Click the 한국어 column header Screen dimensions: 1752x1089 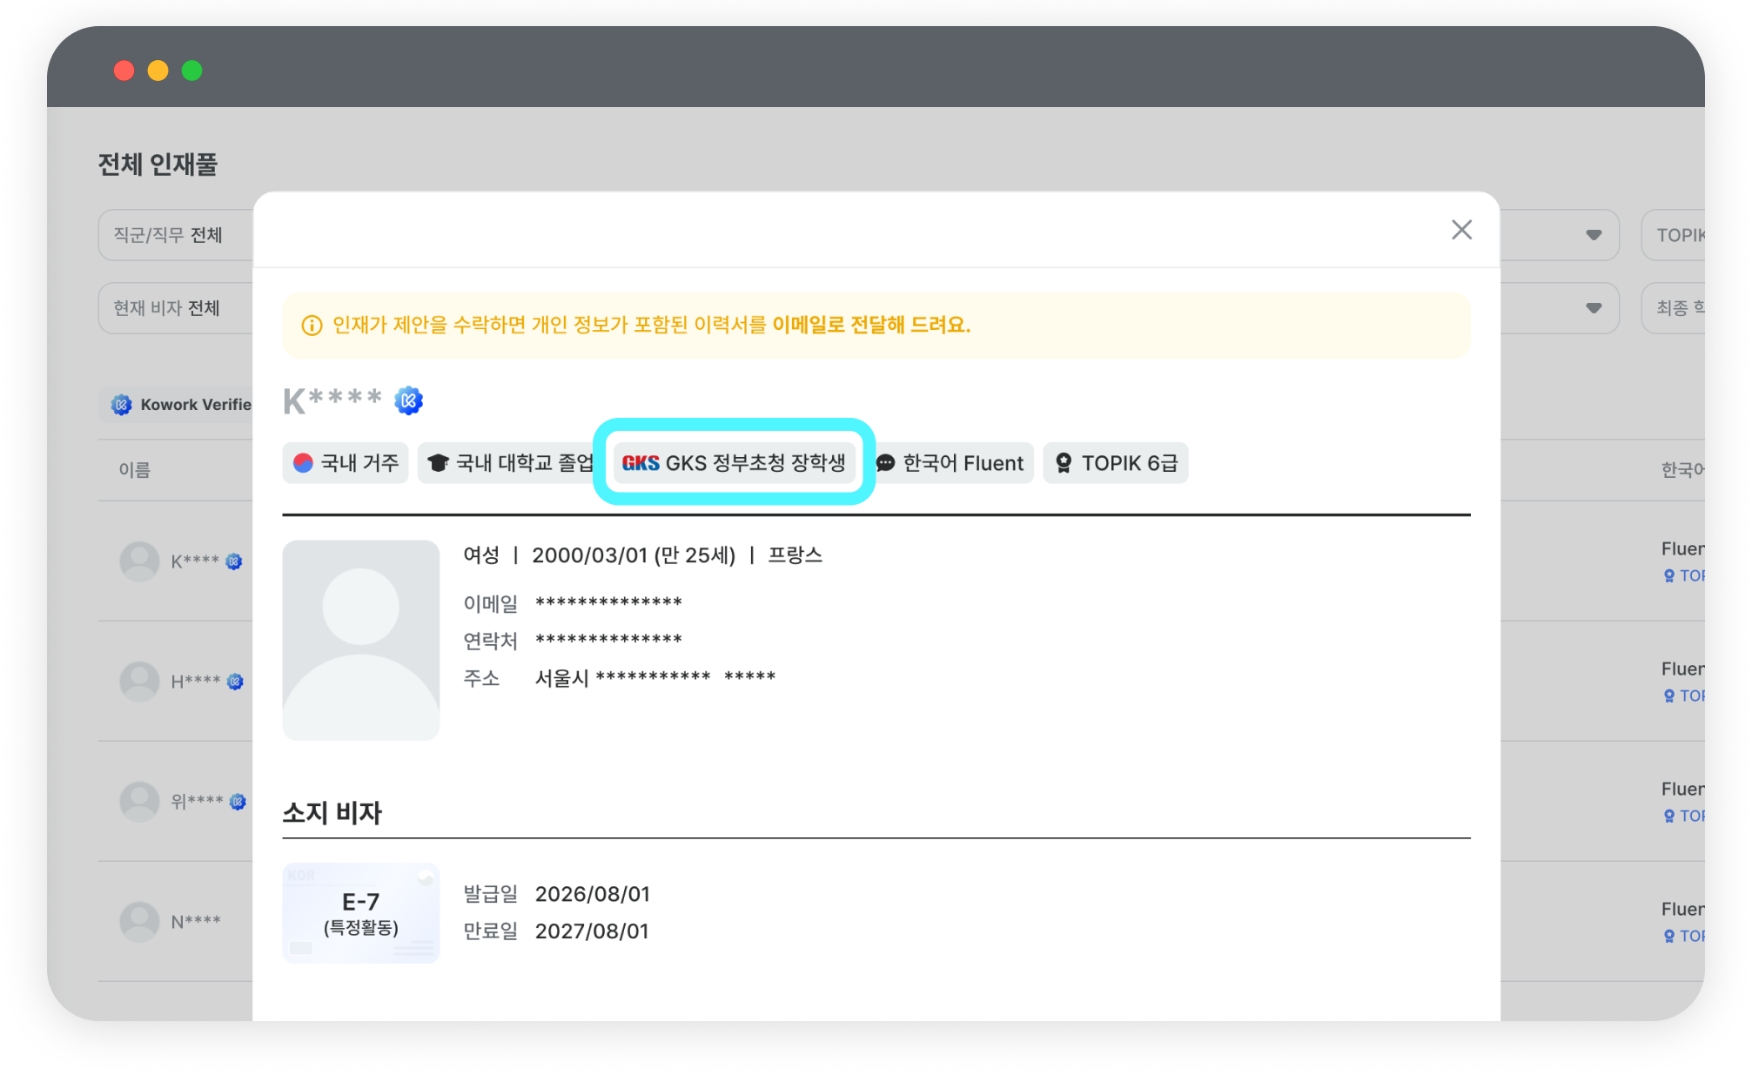(1682, 470)
